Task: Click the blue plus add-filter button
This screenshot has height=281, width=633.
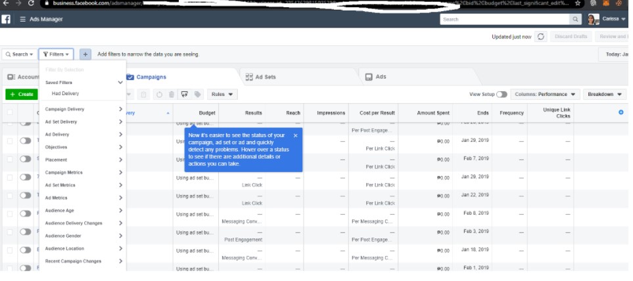Action: click(85, 54)
